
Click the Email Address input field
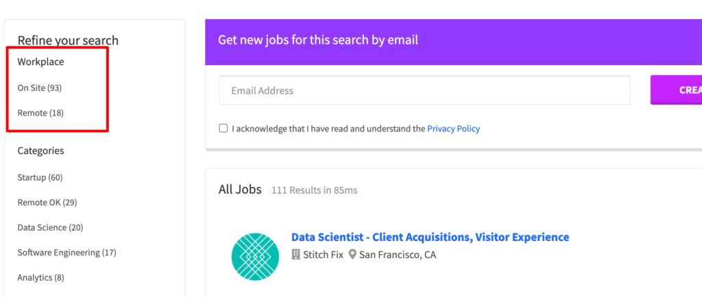pyautogui.click(x=424, y=90)
